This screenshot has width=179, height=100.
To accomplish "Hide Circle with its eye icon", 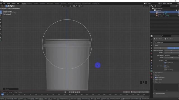I will click(178, 14).
